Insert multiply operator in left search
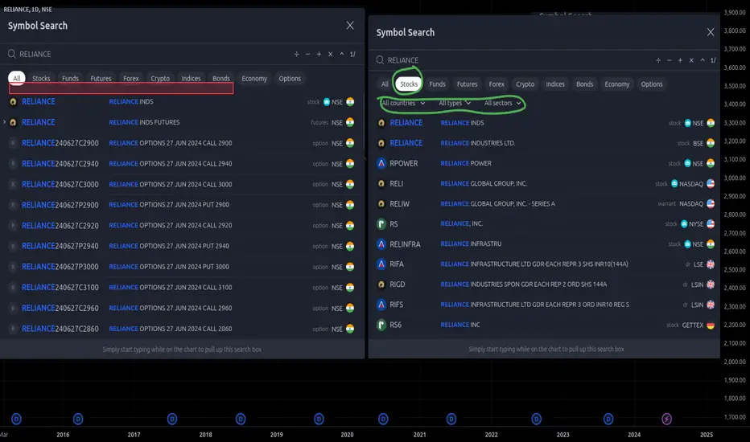This screenshot has height=442, width=750. 330,54
